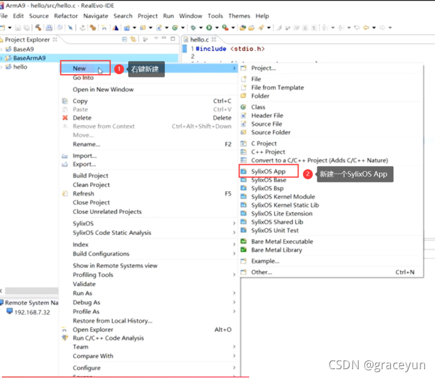Minimize the Project Explorer panel

click(164, 38)
